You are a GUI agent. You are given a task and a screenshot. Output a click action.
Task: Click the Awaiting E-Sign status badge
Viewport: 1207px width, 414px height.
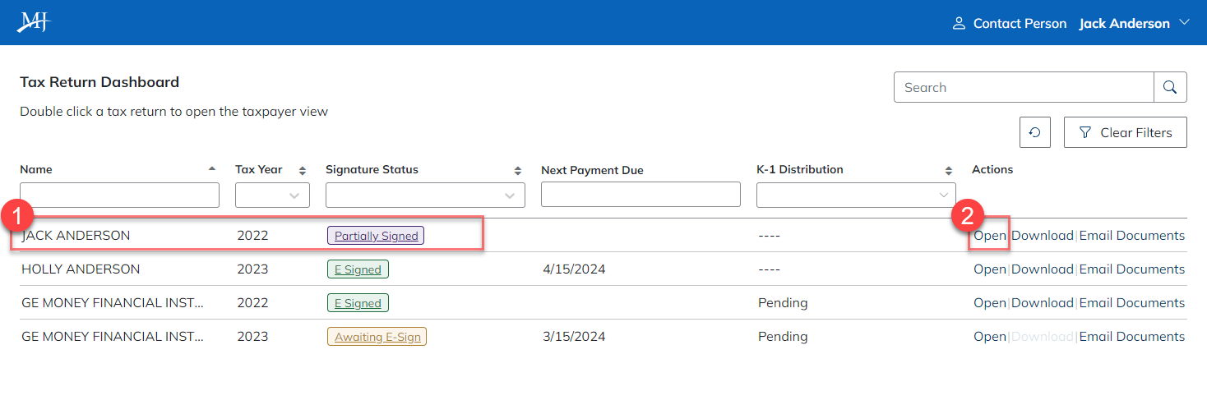point(377,337)
